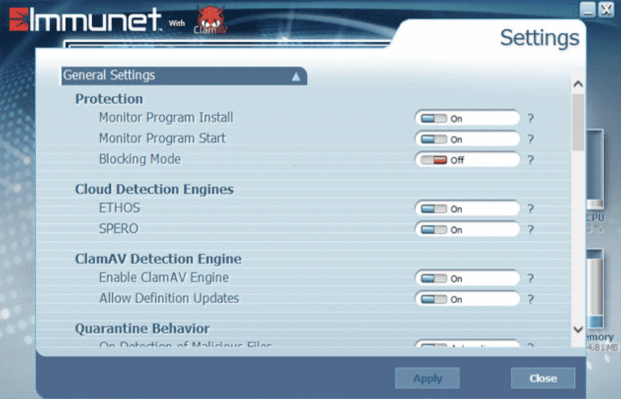Open help for Blocking Mode setting
The height and width of the screenshot is (399, 621).
(x=530, y=161)
